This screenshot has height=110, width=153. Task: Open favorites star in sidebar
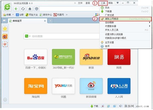coord(5,29)
